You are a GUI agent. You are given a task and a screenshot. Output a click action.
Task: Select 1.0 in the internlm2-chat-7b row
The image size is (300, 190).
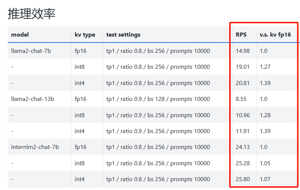[263, 147]
